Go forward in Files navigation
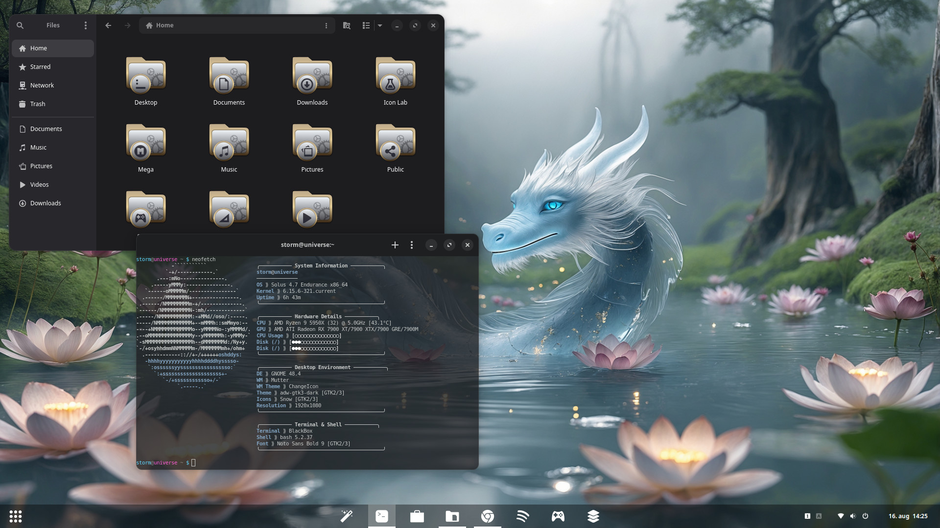The image size is (940, 528). 127,25
